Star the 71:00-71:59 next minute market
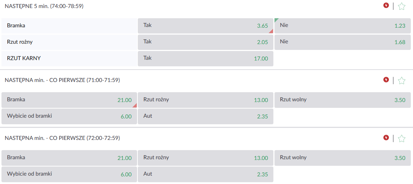Image resolution: width=413 pixels, height=184 pixels. 401,80
